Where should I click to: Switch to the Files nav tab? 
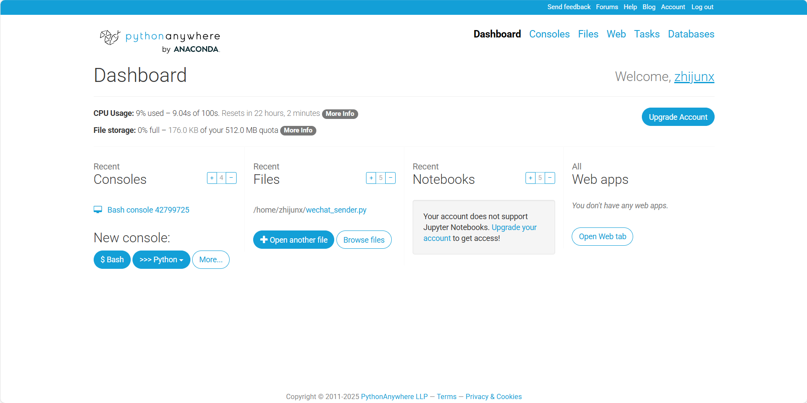[588, 34]
